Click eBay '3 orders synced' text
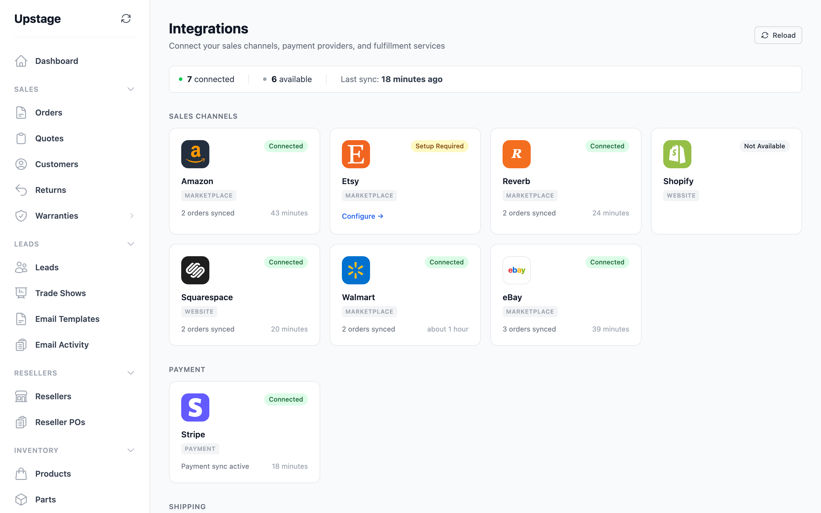Image resolution: width=821 pixels, height=513 pixels. (529, 329)
